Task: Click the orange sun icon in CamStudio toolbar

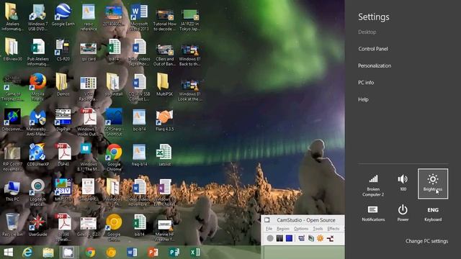Action: pos(320,238)
